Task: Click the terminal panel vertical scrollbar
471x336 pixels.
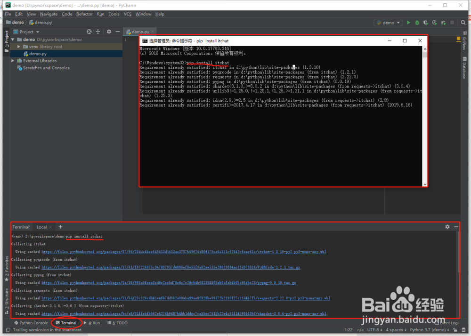Action: coord(458,252)
